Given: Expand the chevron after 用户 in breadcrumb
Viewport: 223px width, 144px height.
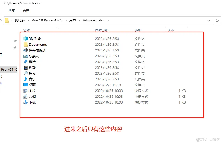Looking at the screenshot, I should click(79, 20).
